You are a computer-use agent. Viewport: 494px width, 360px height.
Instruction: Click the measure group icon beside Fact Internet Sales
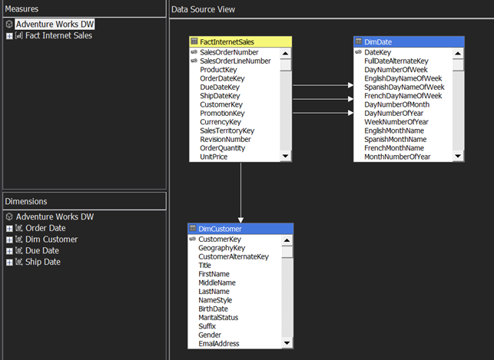[19, 35]
